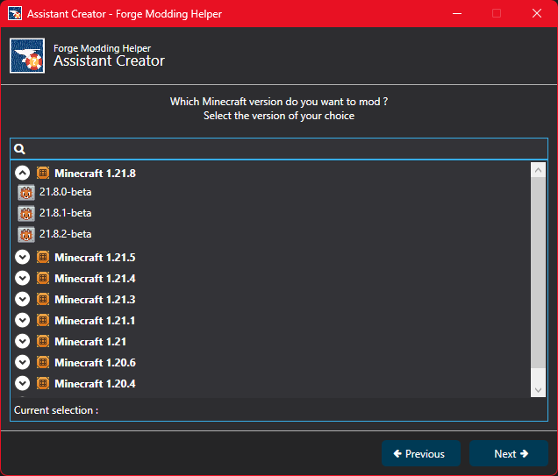558x476 pixels.
Task: Select the Minecraft 1.20.4 label
Action: click(95, 383)
